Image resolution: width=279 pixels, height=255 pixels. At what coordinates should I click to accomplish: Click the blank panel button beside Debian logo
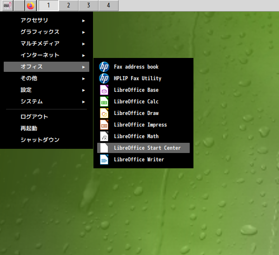pyautogui.click(x=19, y=6)
